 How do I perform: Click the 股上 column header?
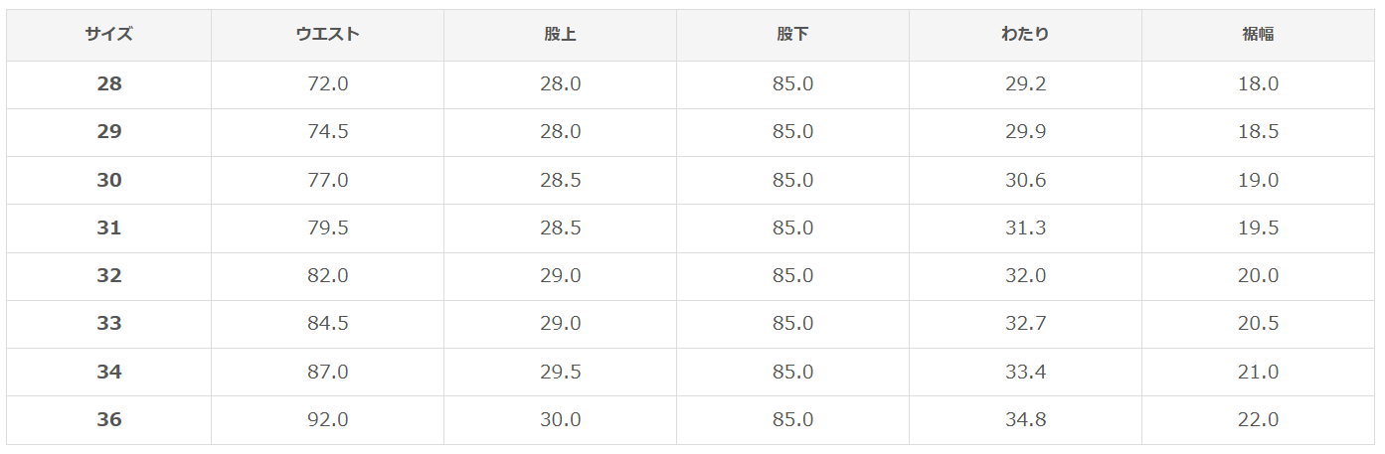[560, 35]
